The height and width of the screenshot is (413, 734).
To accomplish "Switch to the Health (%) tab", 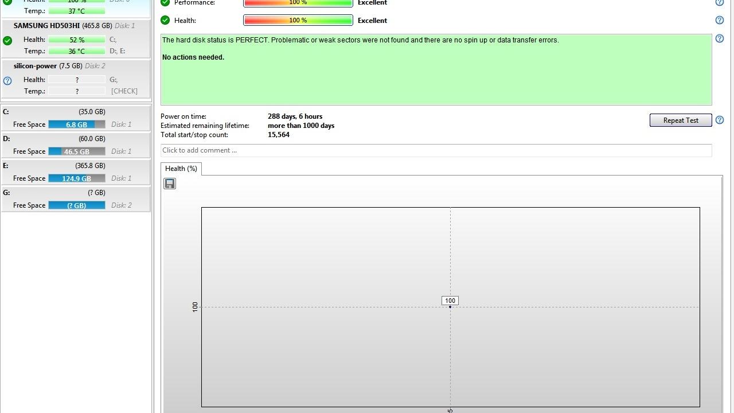I will click(181, 169).
